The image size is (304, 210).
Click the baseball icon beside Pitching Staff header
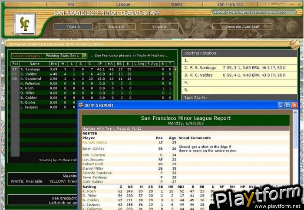[x=295, y=45]
